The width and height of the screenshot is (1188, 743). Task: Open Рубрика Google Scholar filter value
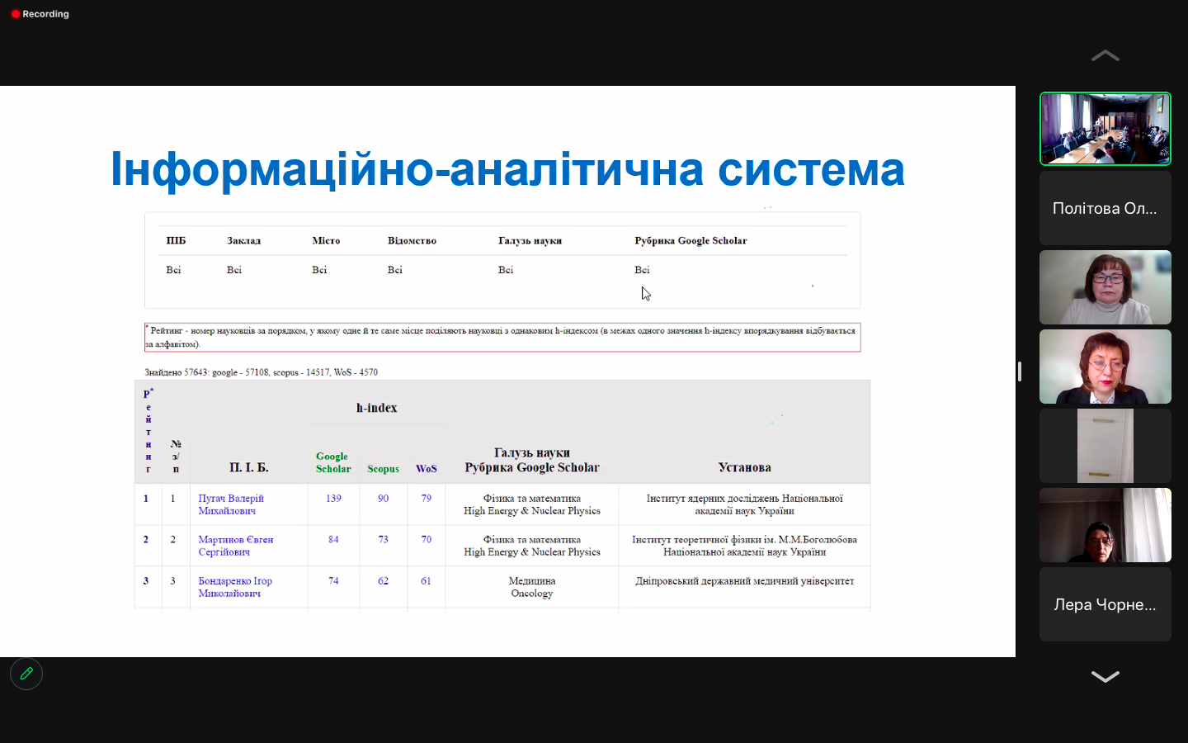[642, 270]
